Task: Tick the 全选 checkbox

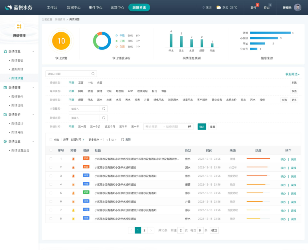Action: point(51,140)
